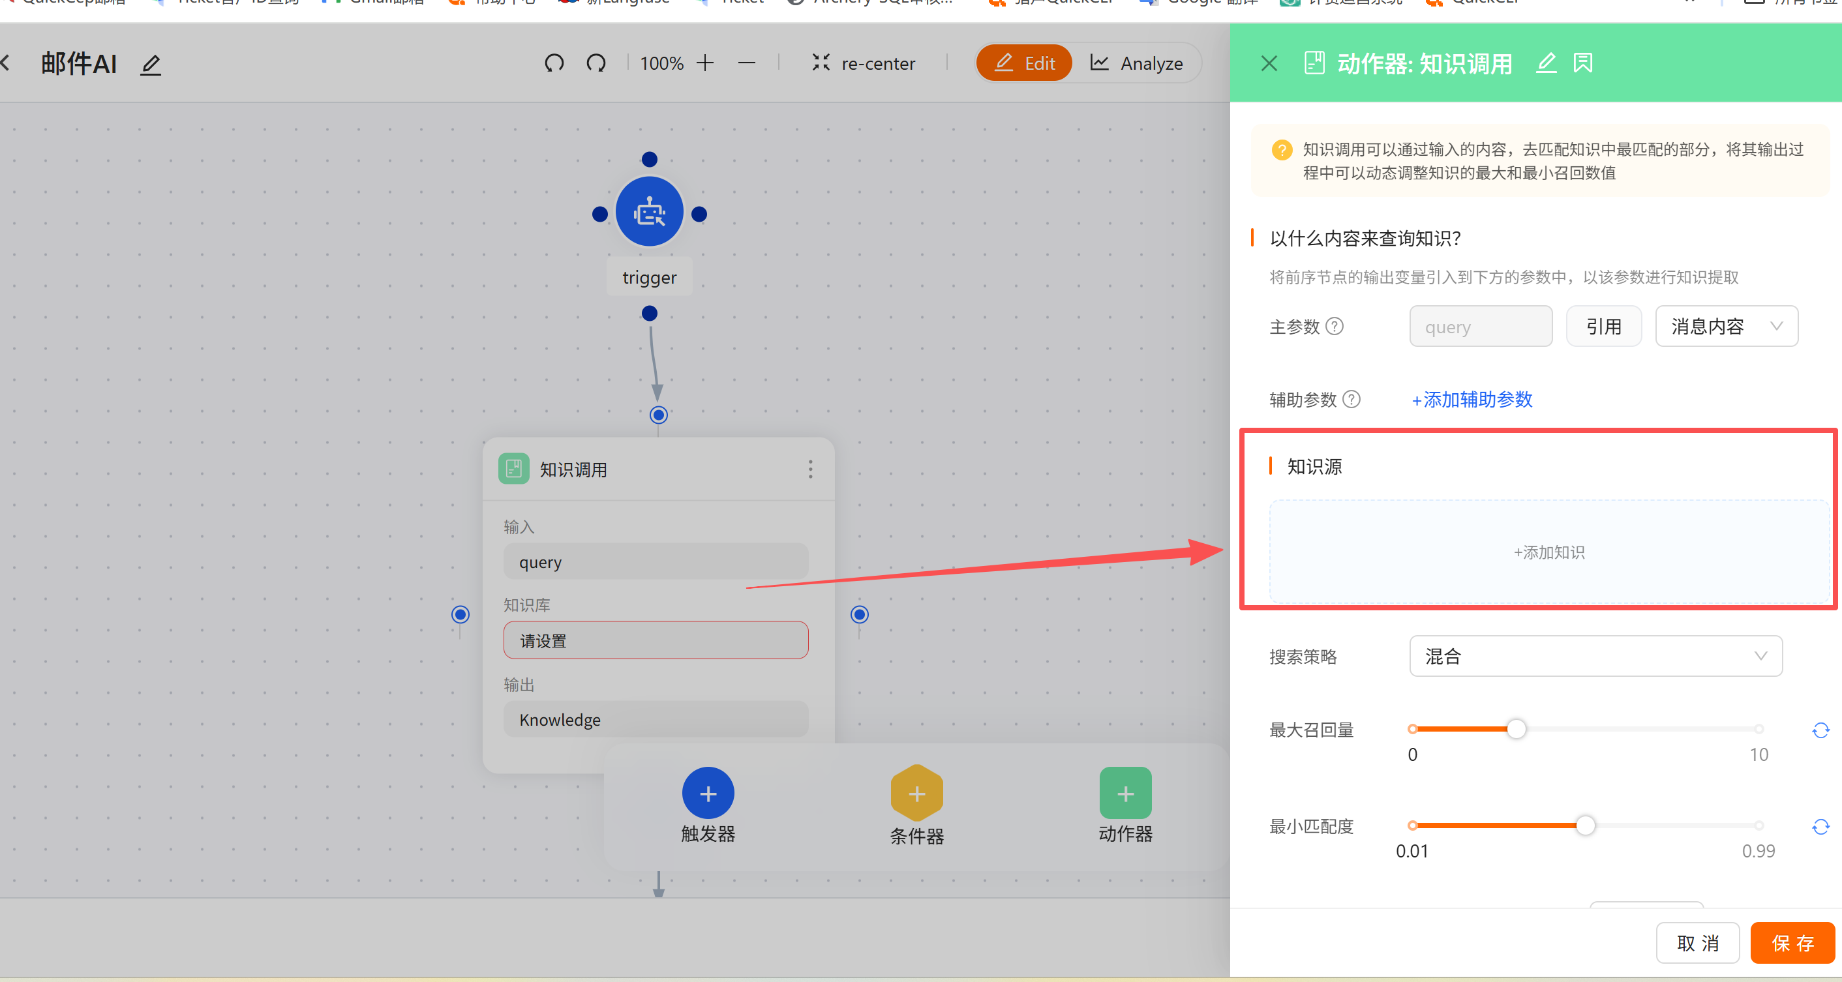Reset 最大召回量 with the refresh icon
The image size is (1842, 982).
pyautogui.click(x=1820, y=730)
